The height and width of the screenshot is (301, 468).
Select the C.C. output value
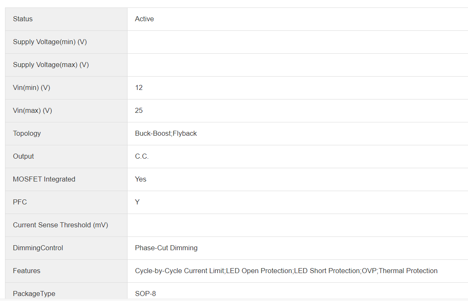[142, 157]
